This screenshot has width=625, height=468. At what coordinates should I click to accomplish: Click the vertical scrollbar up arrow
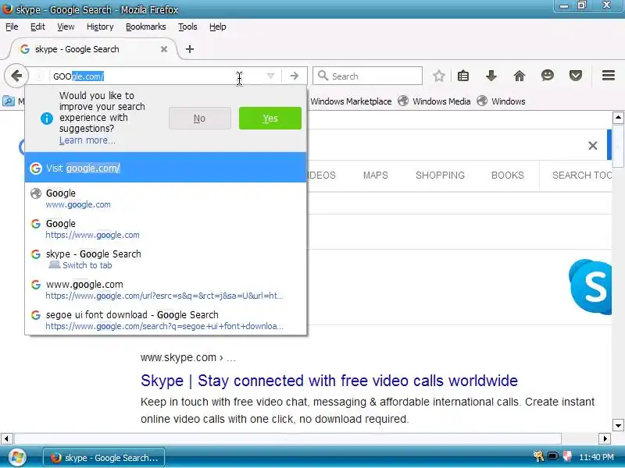pyautogui.click(x=618, y=118)
